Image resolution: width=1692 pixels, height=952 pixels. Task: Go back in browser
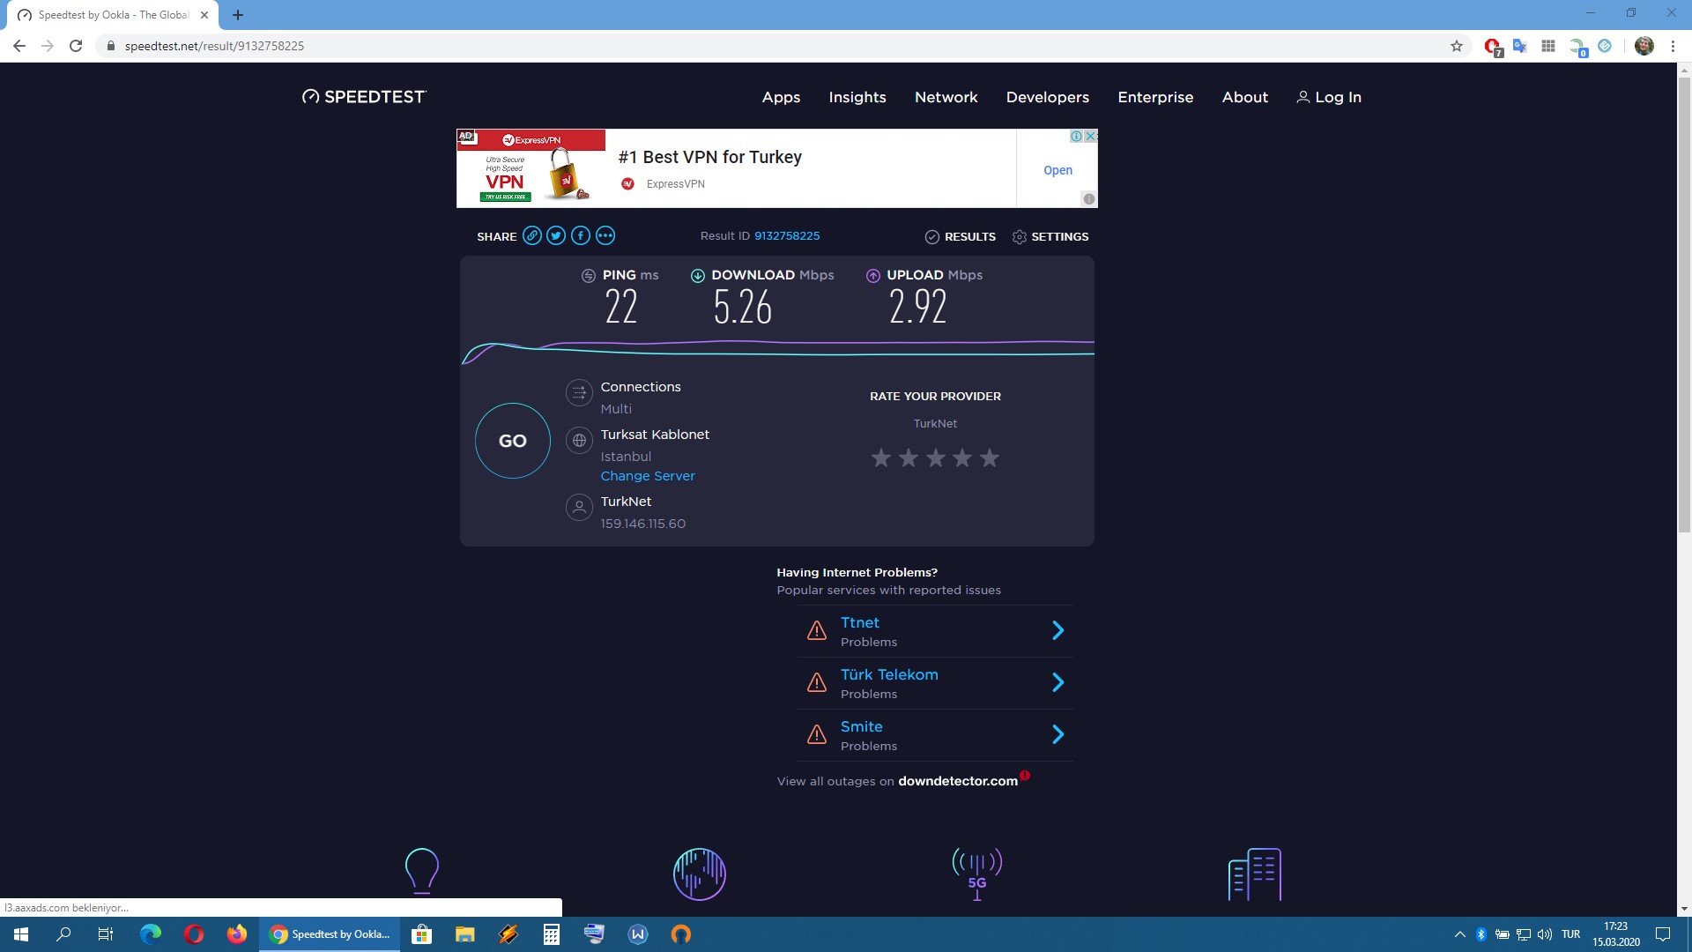(x=19, y=46)
